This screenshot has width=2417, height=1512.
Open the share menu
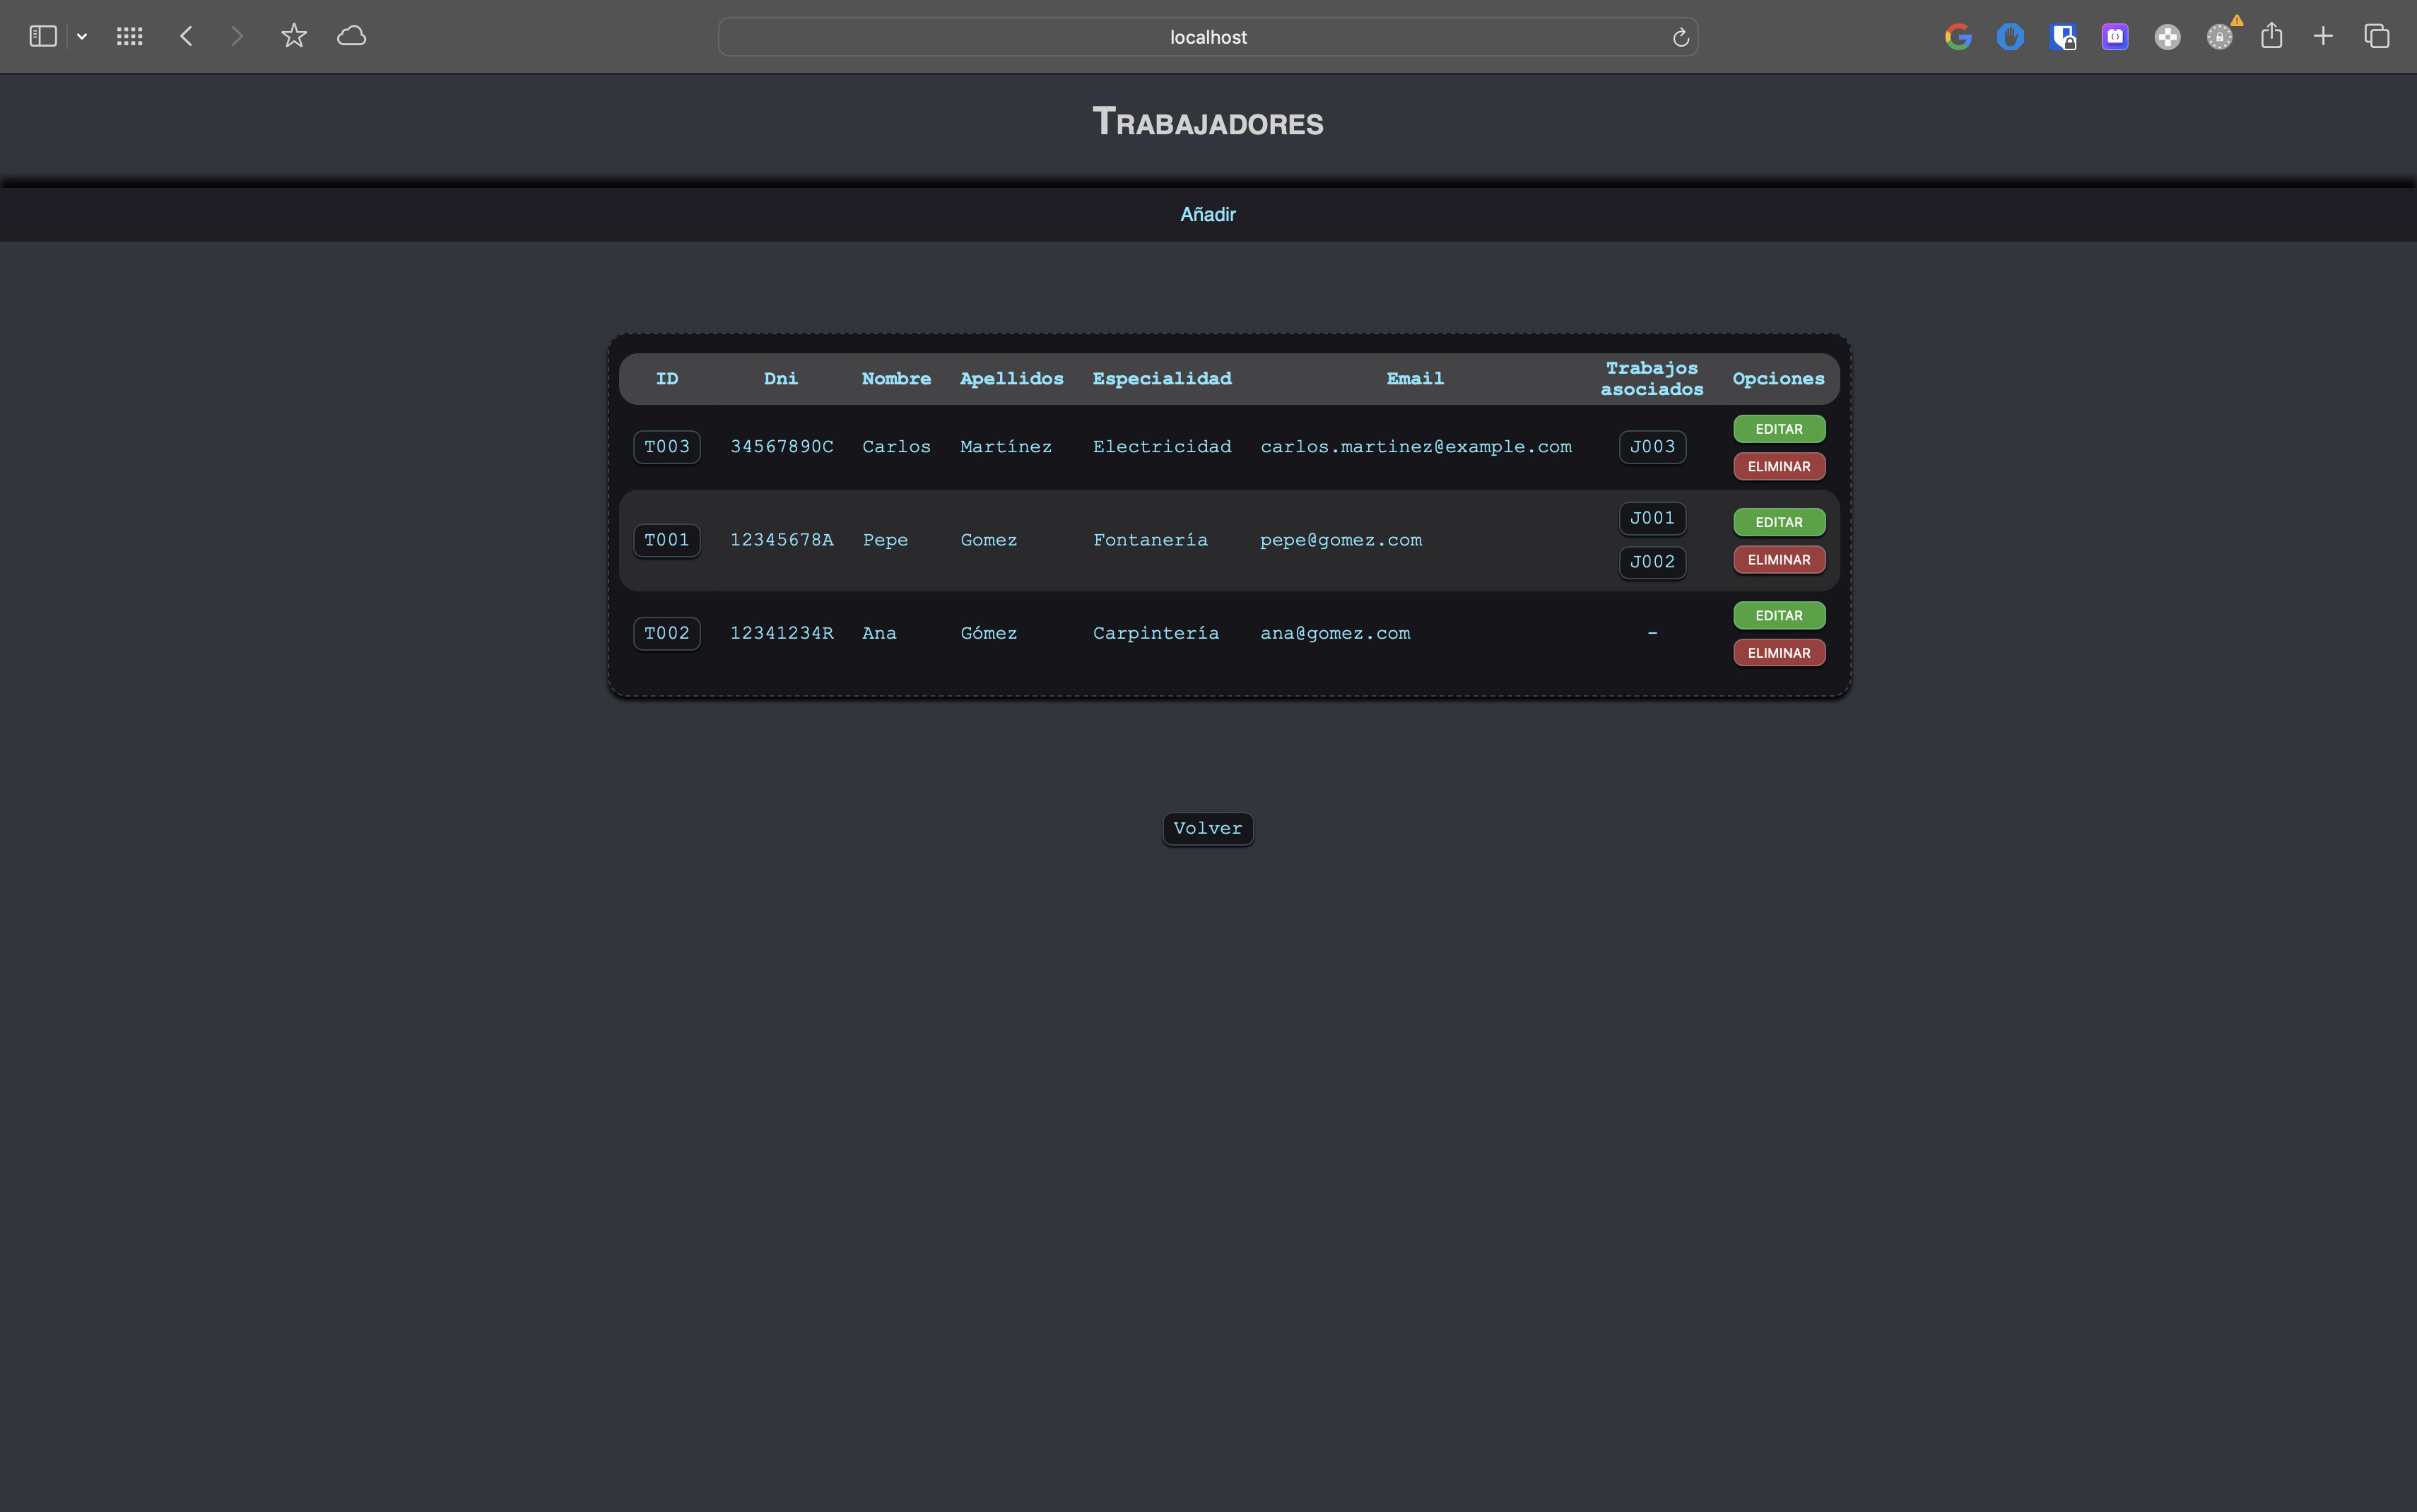pyautogui.click(x=2272, y=36)
